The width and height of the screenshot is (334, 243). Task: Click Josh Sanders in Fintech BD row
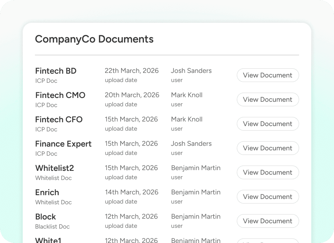(x=191, y=71)
